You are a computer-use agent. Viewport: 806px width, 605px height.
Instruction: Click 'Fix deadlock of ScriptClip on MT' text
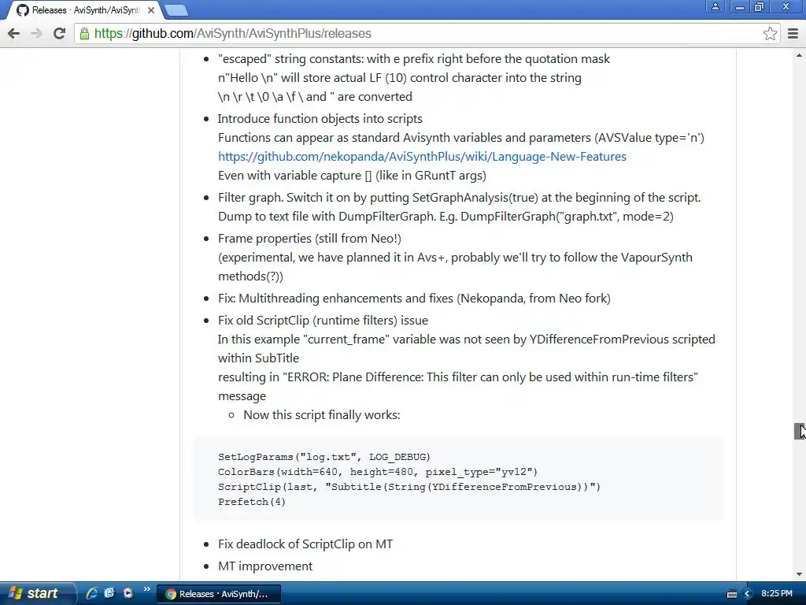(x=305, y=544)
